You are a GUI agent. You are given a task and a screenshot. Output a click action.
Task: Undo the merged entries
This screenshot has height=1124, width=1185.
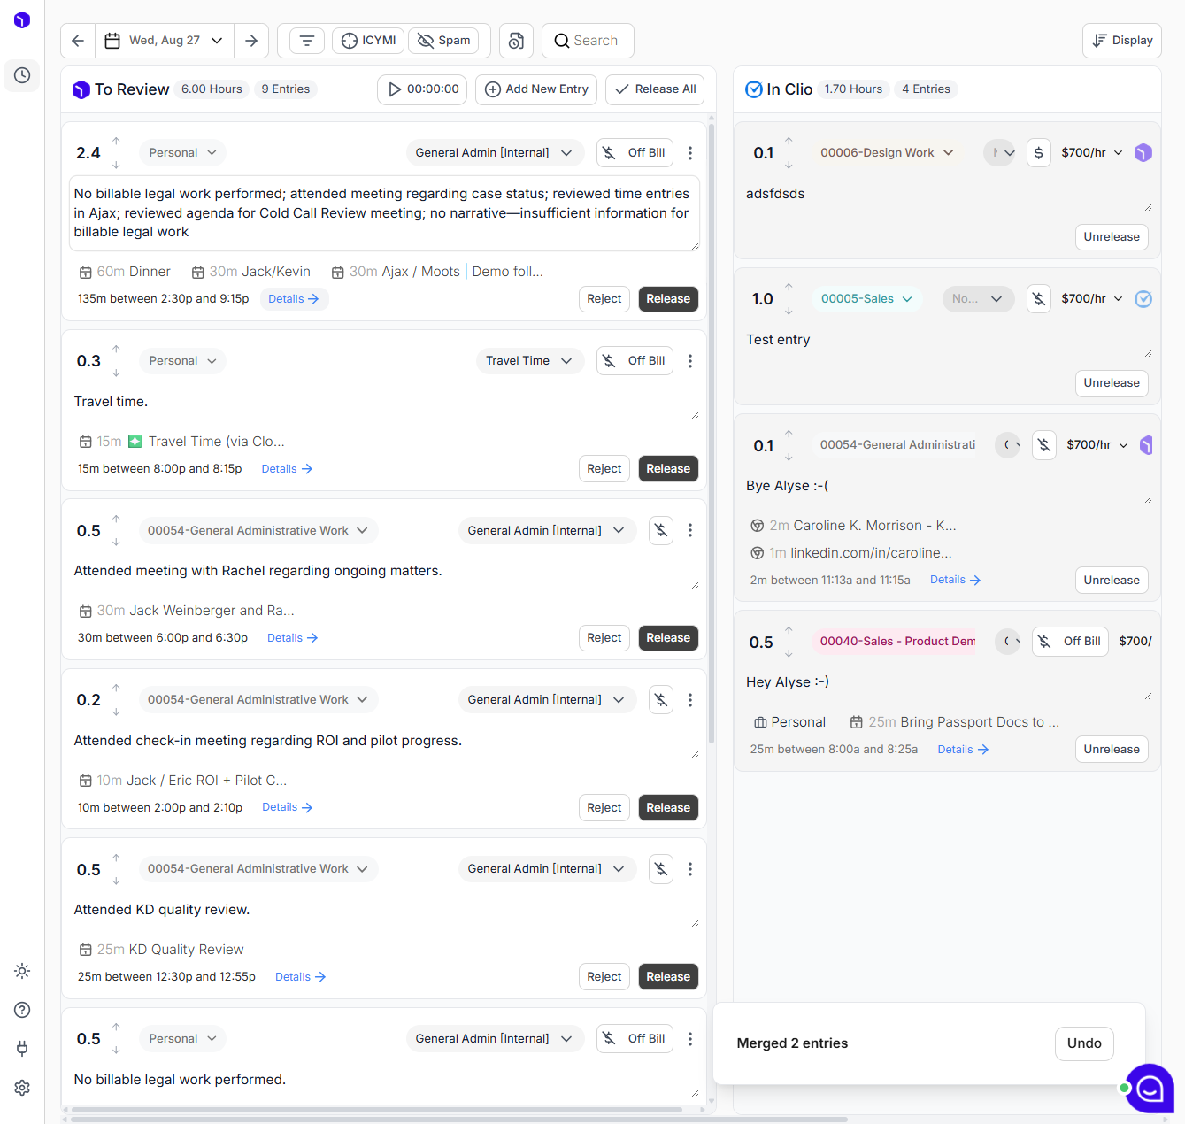pyautogui.click(x=1084, y=1043)
